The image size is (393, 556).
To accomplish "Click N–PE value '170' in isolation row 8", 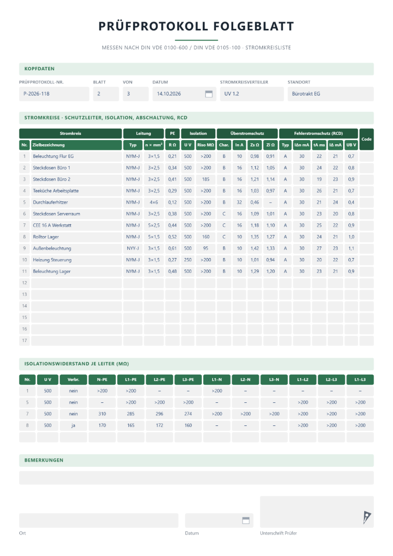I will click(x=102, y=425).
